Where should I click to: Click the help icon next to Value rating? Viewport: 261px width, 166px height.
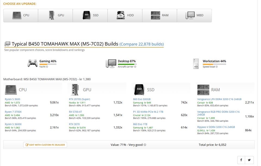(x=145, y=145)
